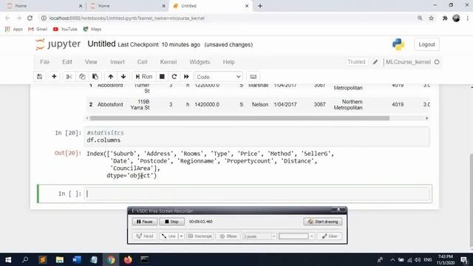Select the Line tool in VSDC recorder
473x266 pixels.
pyautogui.click(x=169, y=236)
